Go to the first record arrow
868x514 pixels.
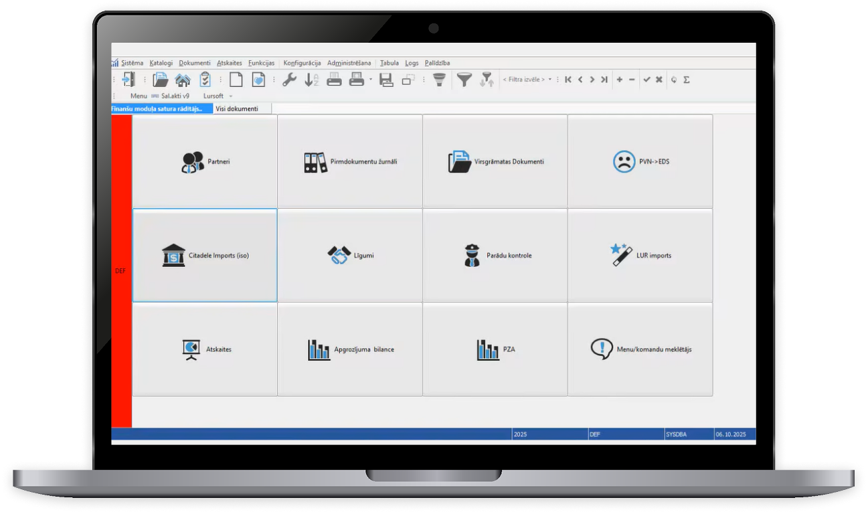tap(568, 80)
